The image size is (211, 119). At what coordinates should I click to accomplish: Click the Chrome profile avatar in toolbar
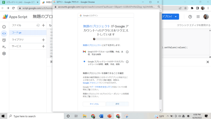tap(203, 8)
